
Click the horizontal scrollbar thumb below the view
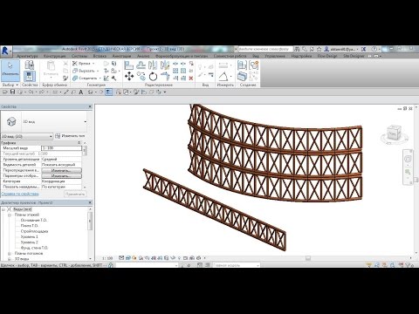(308, 258)
